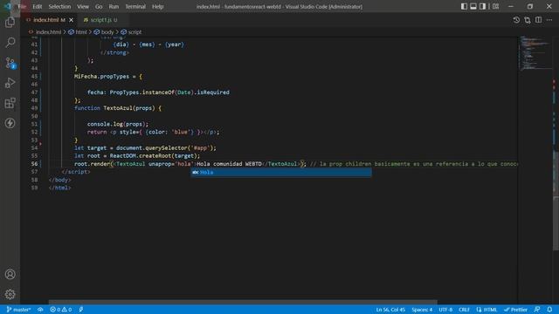This screenshot has height=314, width=559.
Task: Click the horizontal editor scrollbar
Action: tap(243, 302)
